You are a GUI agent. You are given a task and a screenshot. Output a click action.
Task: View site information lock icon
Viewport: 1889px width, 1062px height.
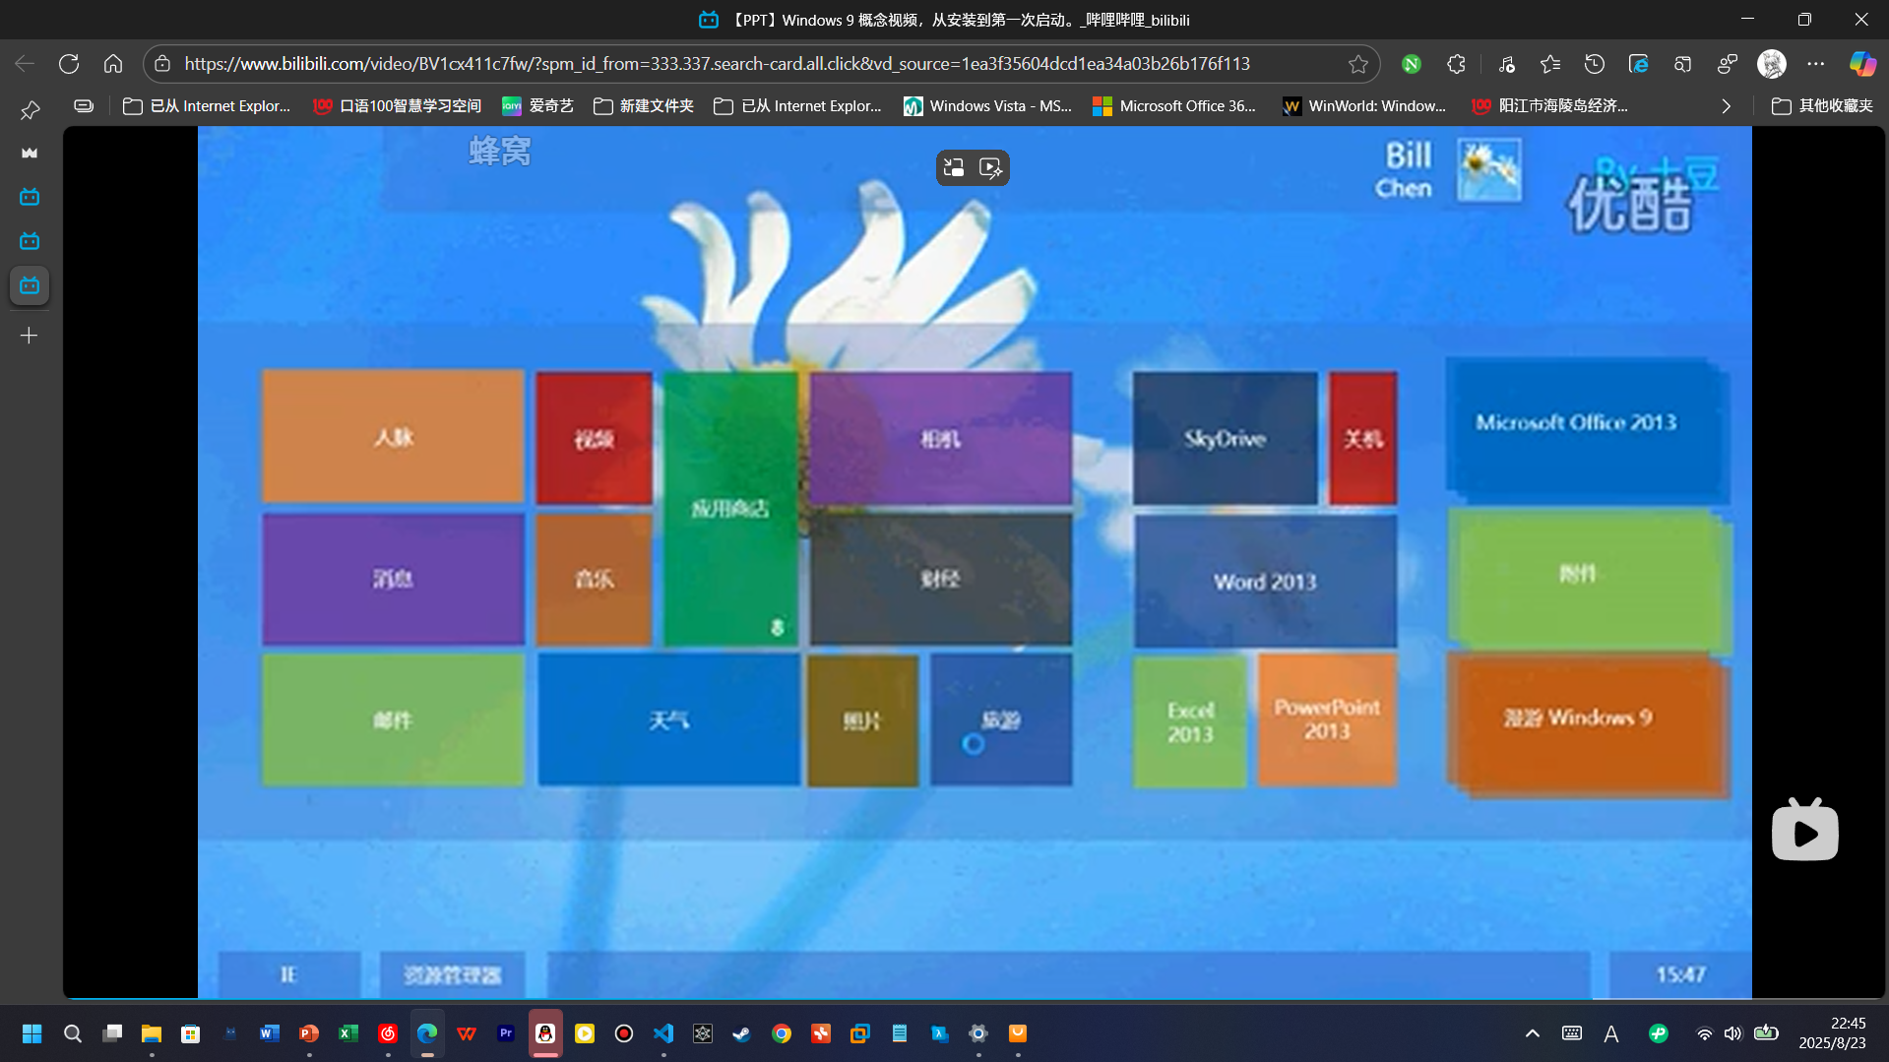pyautogui.click(x=163, y=64)
